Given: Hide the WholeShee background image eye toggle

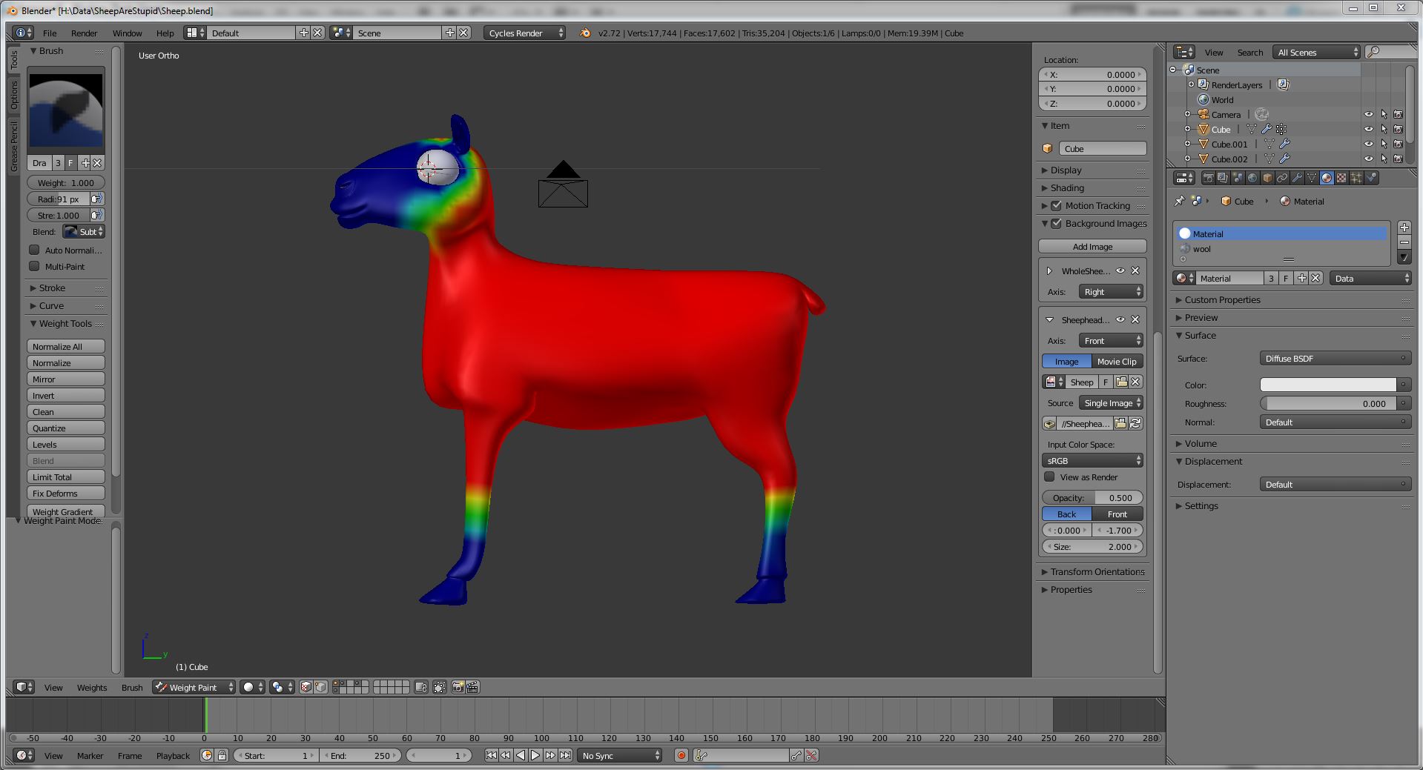Looking at the screenshot, I should pyautogui.click(x=1120, y=271).
